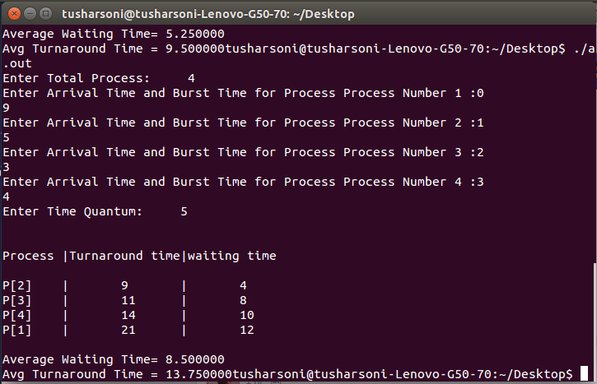The height and width of the screenshot is (384, 597).
Task: Click the 'Process Number 3' prompt line
Action: [x=243, y=152]
